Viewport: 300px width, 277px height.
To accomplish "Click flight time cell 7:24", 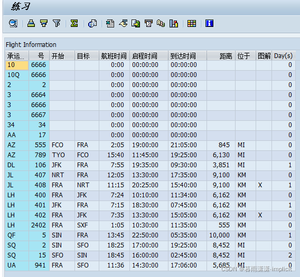I will click(x=115, y=195).
